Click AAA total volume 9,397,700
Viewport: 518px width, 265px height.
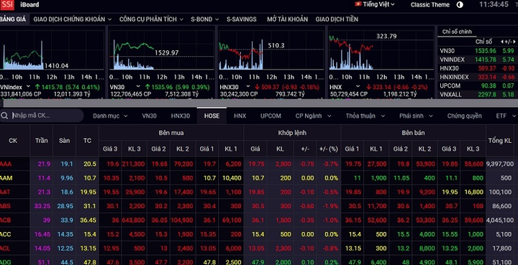pyautogui.click(x=500, y=164)
